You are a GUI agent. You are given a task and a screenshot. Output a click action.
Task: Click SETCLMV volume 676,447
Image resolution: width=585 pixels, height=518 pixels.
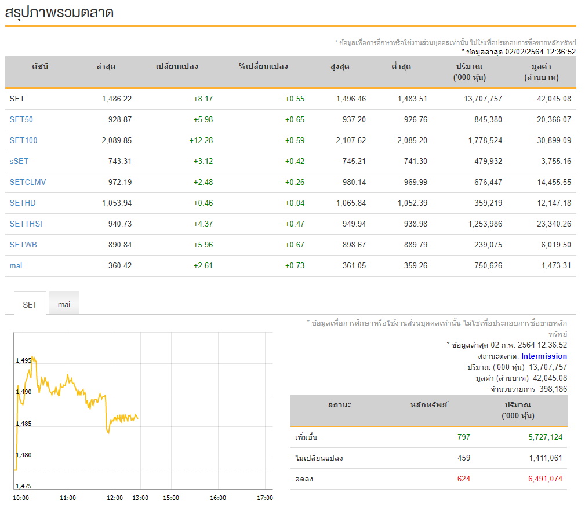click(488, 183)
